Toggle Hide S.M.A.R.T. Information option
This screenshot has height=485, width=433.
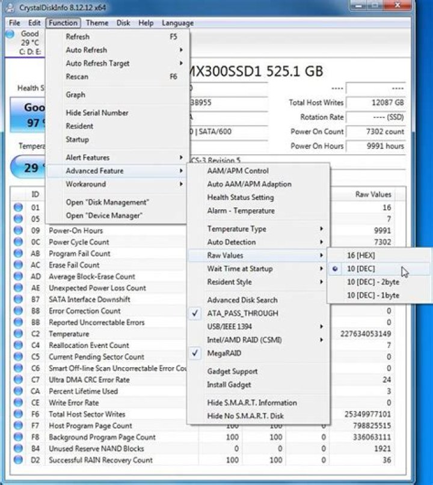259,403
